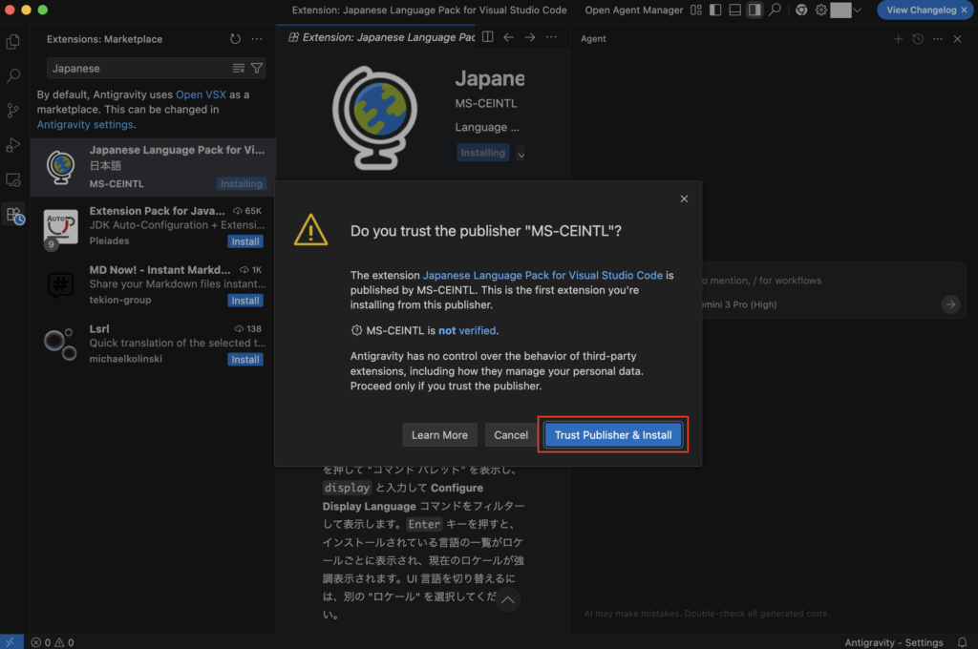Image resolution: width=978 pixels, height=649 pixels.
Task: Open the extensions filter menu
Action: [x=257, y=69]
